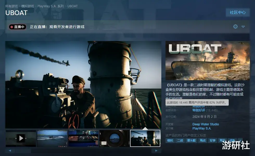Click the 直播中 live indicator badge
Screen dimensions: 255x156
pos(18,27)
